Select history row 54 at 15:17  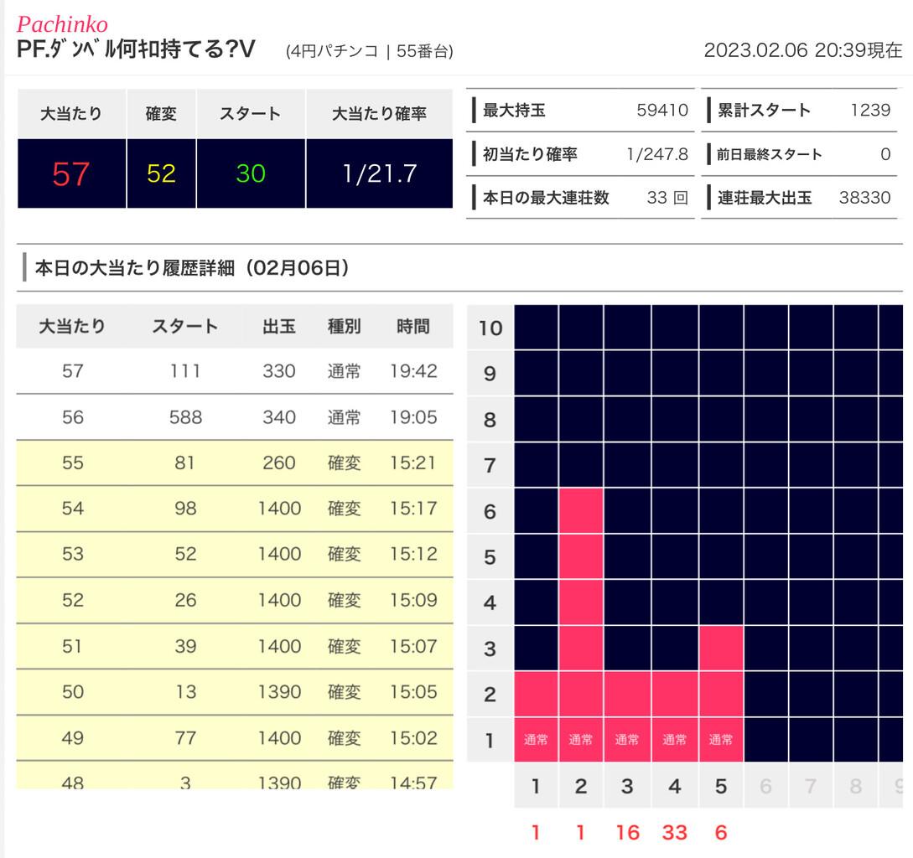tap(235, 508)
